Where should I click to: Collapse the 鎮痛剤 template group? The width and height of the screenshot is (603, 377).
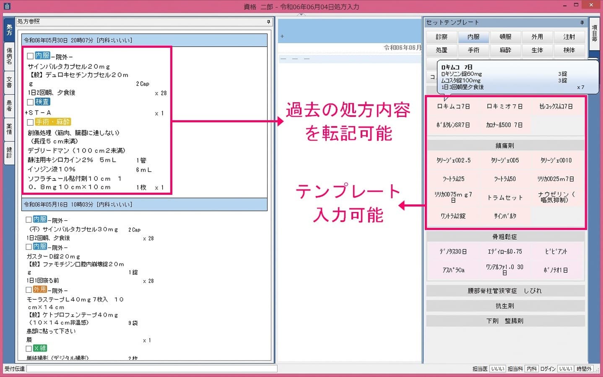(505, 146)
